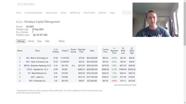Click the Li Lu Himalaya Capital heading
Screen dimensions: 186x104
click(38, 22)
